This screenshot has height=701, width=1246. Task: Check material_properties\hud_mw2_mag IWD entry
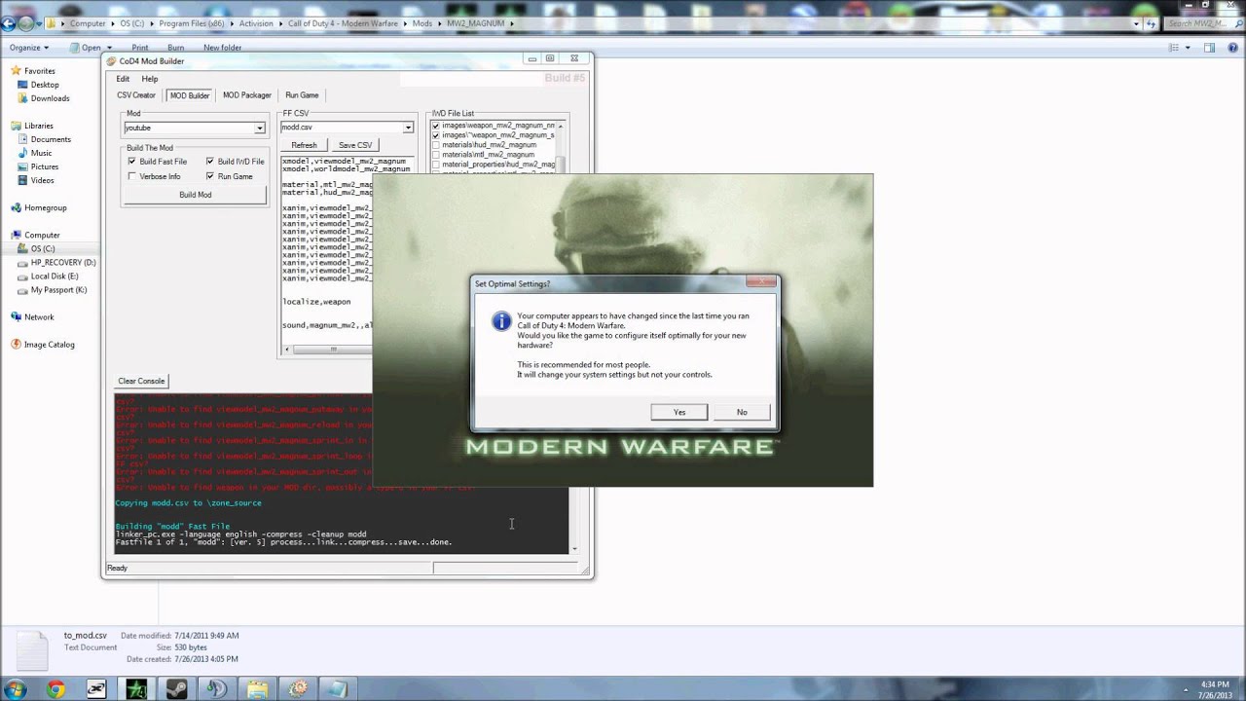[x=436, y=165]
